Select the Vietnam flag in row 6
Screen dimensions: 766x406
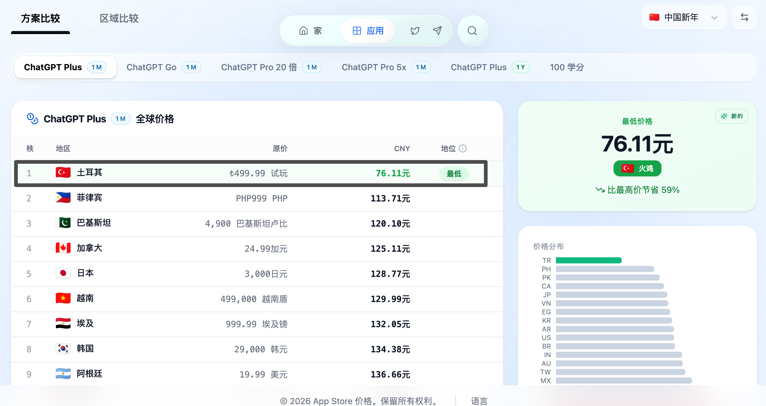63,298
